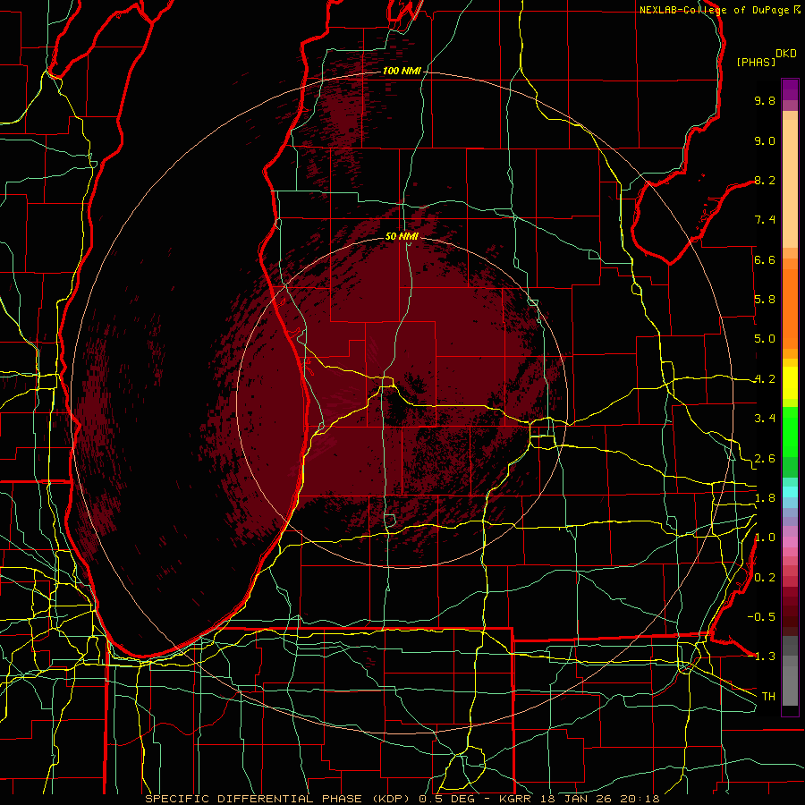Click the 5.0 value on the color scale

(x=765, y=339)
